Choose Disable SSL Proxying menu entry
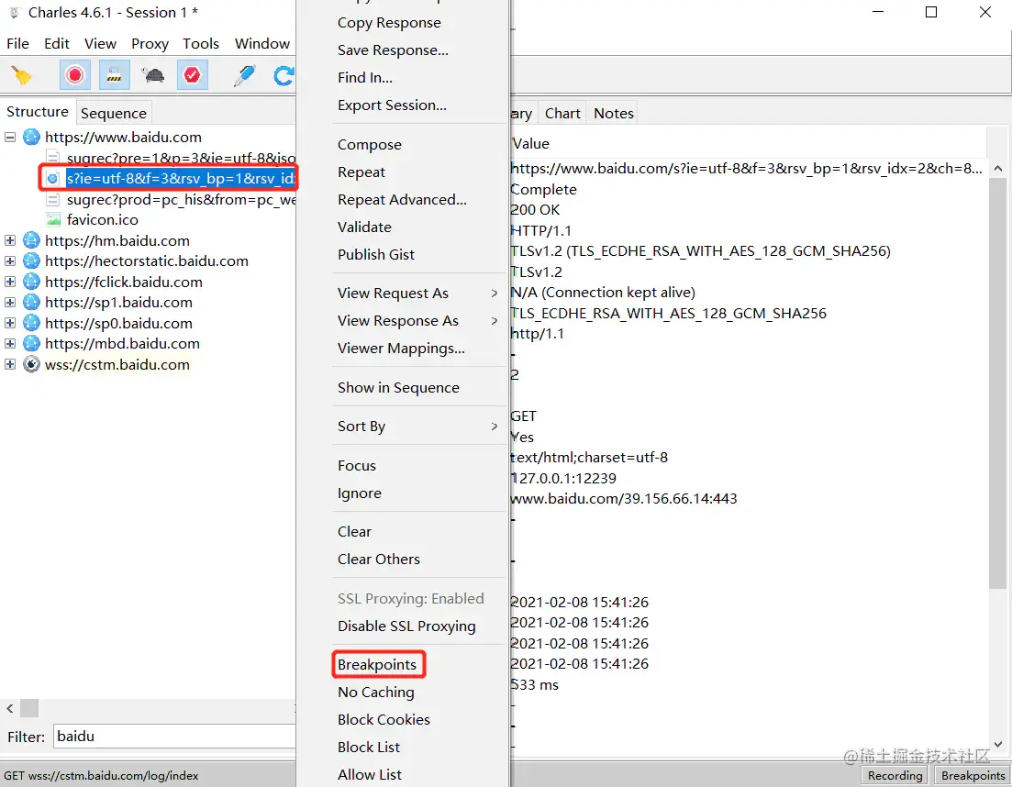Image resolution: width=1012 pixels, height=787 pixels. [406, 626]
